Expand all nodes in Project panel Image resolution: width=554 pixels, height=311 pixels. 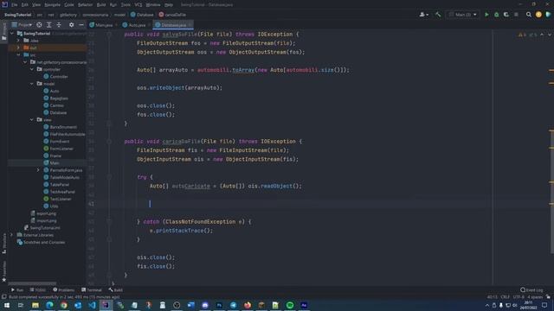[49, 25]
